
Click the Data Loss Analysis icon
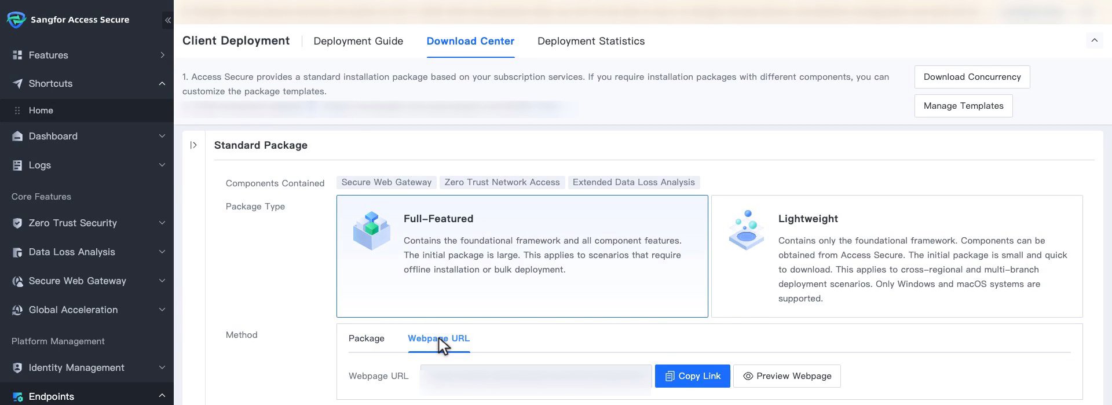tap(17, 252)
